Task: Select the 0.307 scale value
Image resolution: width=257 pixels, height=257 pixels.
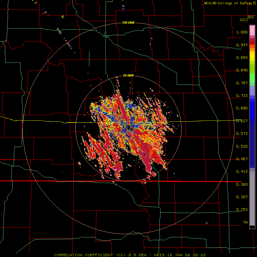Action: (x=242, y=197)
